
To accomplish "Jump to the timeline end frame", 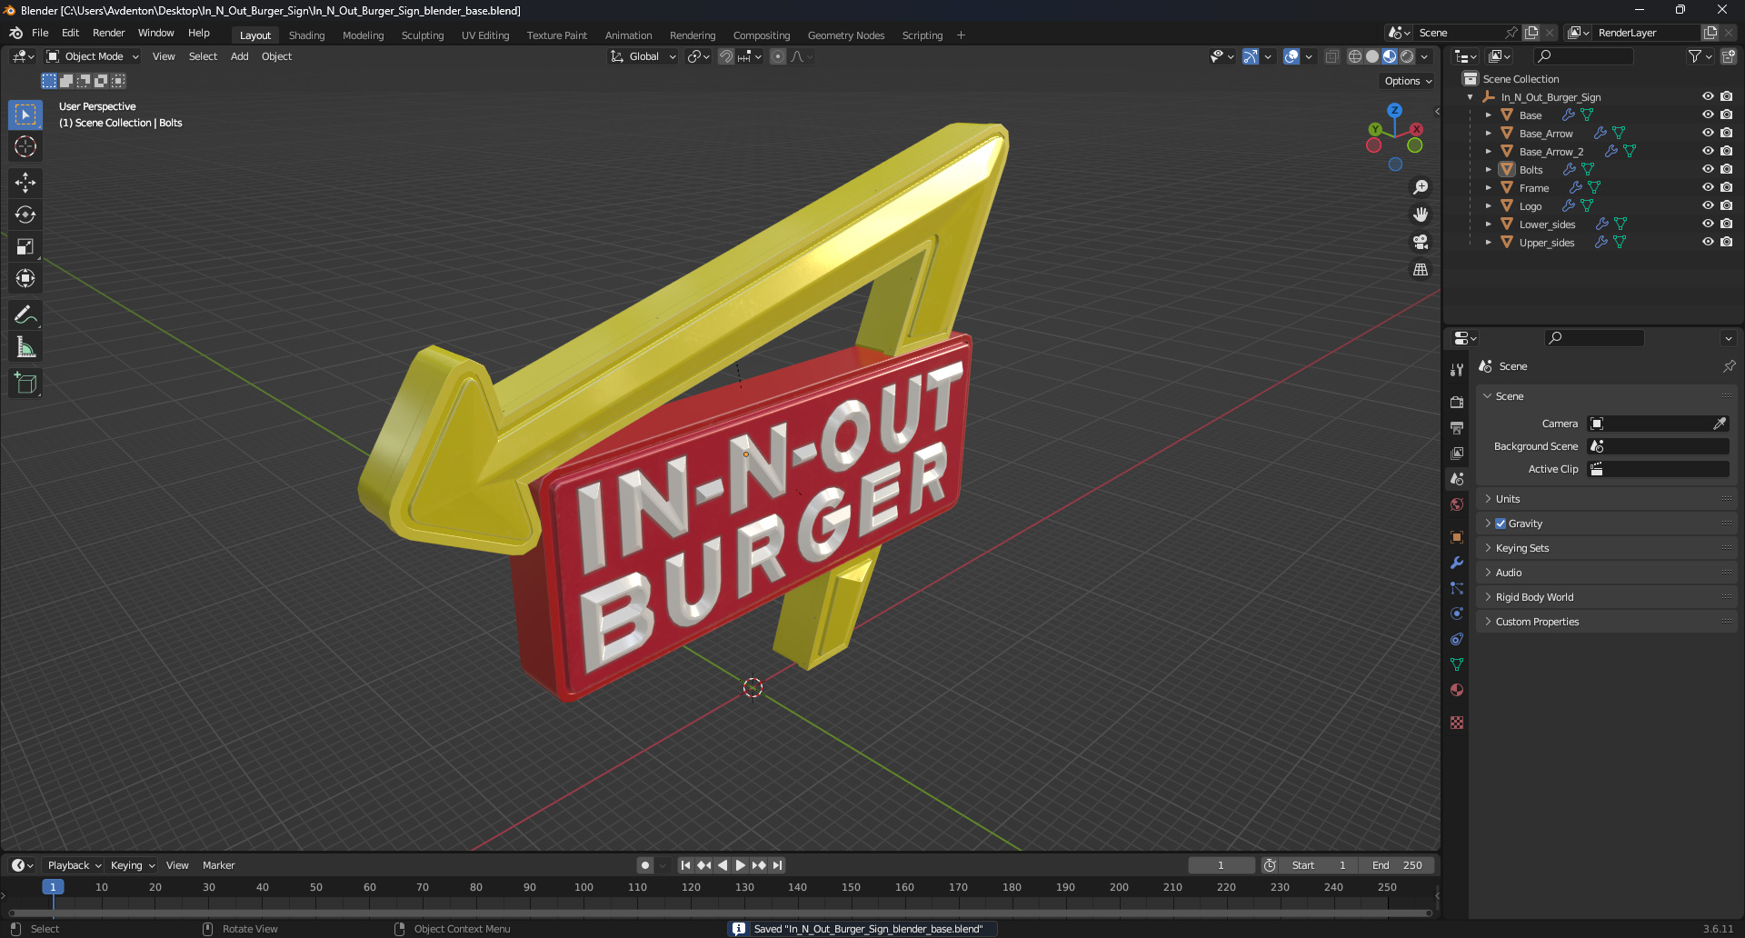I will 777,865.
